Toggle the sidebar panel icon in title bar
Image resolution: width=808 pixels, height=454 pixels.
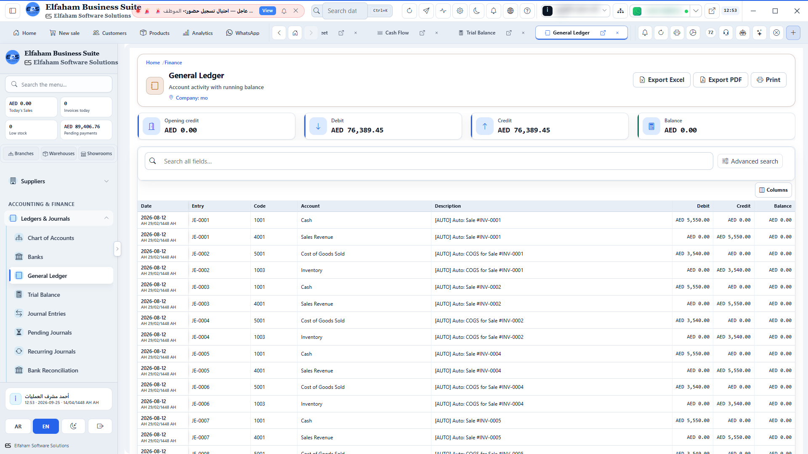(x=13, y=11)
